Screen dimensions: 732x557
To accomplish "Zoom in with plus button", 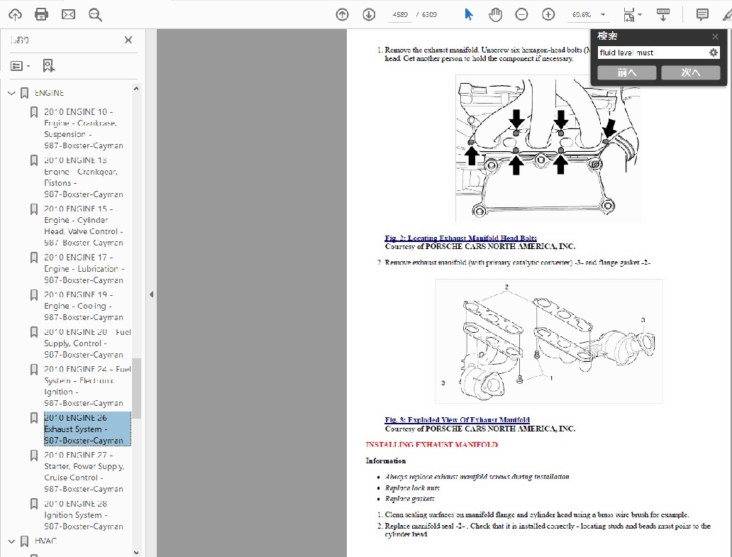I will [548, 14].
